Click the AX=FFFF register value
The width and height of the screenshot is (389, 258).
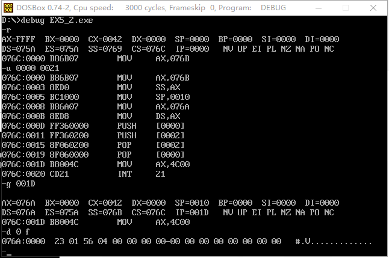(x=18, y=39)
